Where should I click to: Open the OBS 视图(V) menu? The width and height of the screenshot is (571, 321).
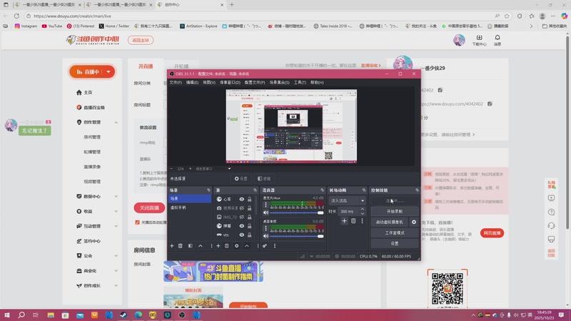tap(209, 83)
